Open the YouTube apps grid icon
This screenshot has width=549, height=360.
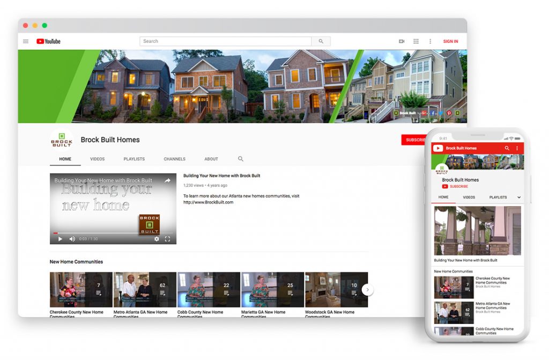(416, 41)
